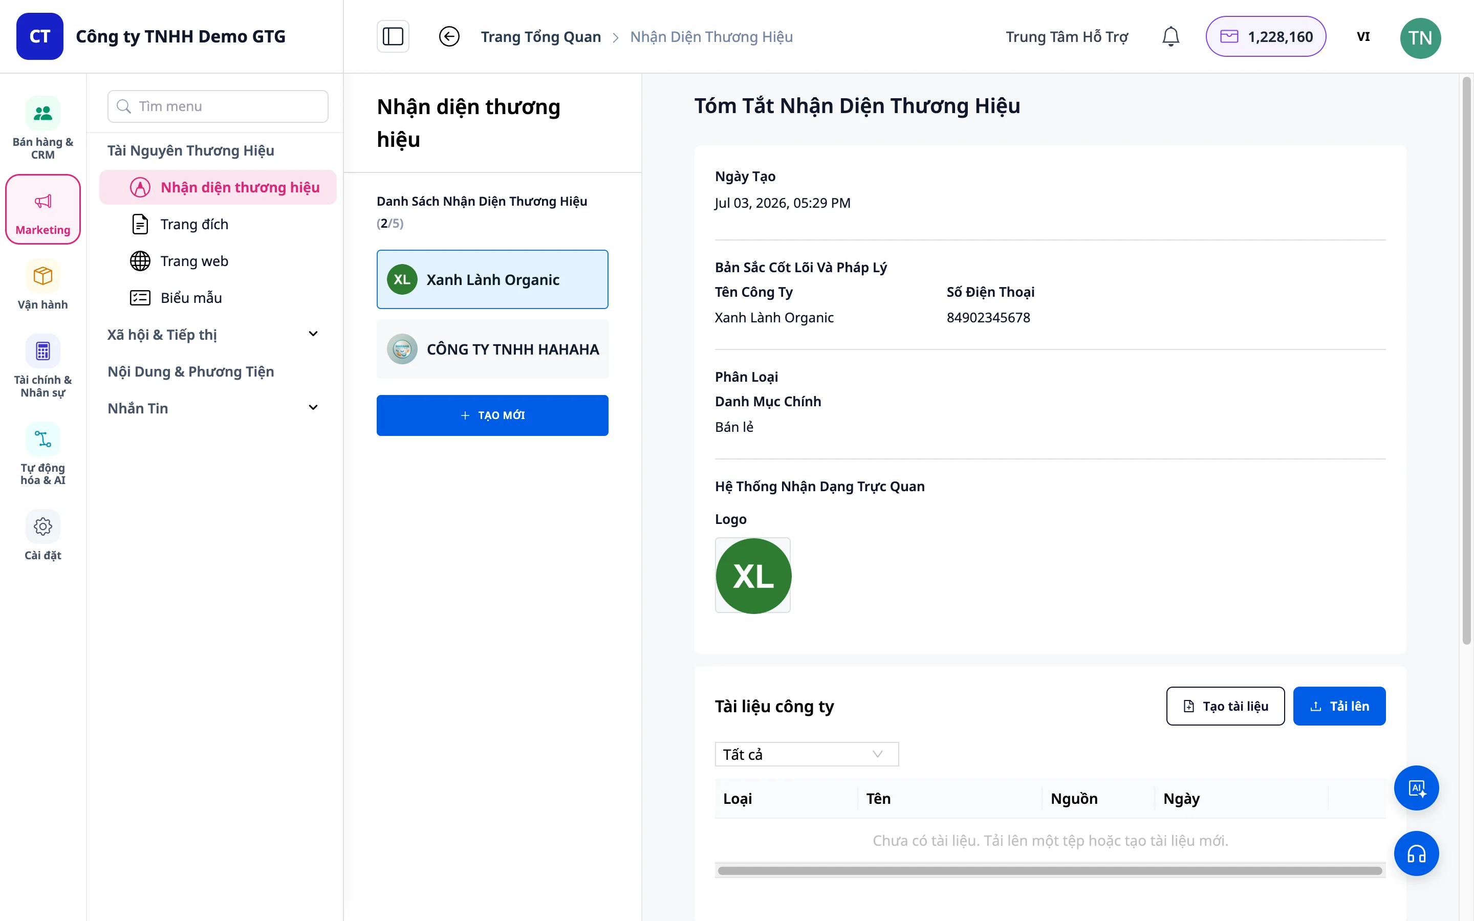Viewport: 1474px width, 921px height.
Task: Open the Bán hàng & CRM module
Action: [42, 128]
